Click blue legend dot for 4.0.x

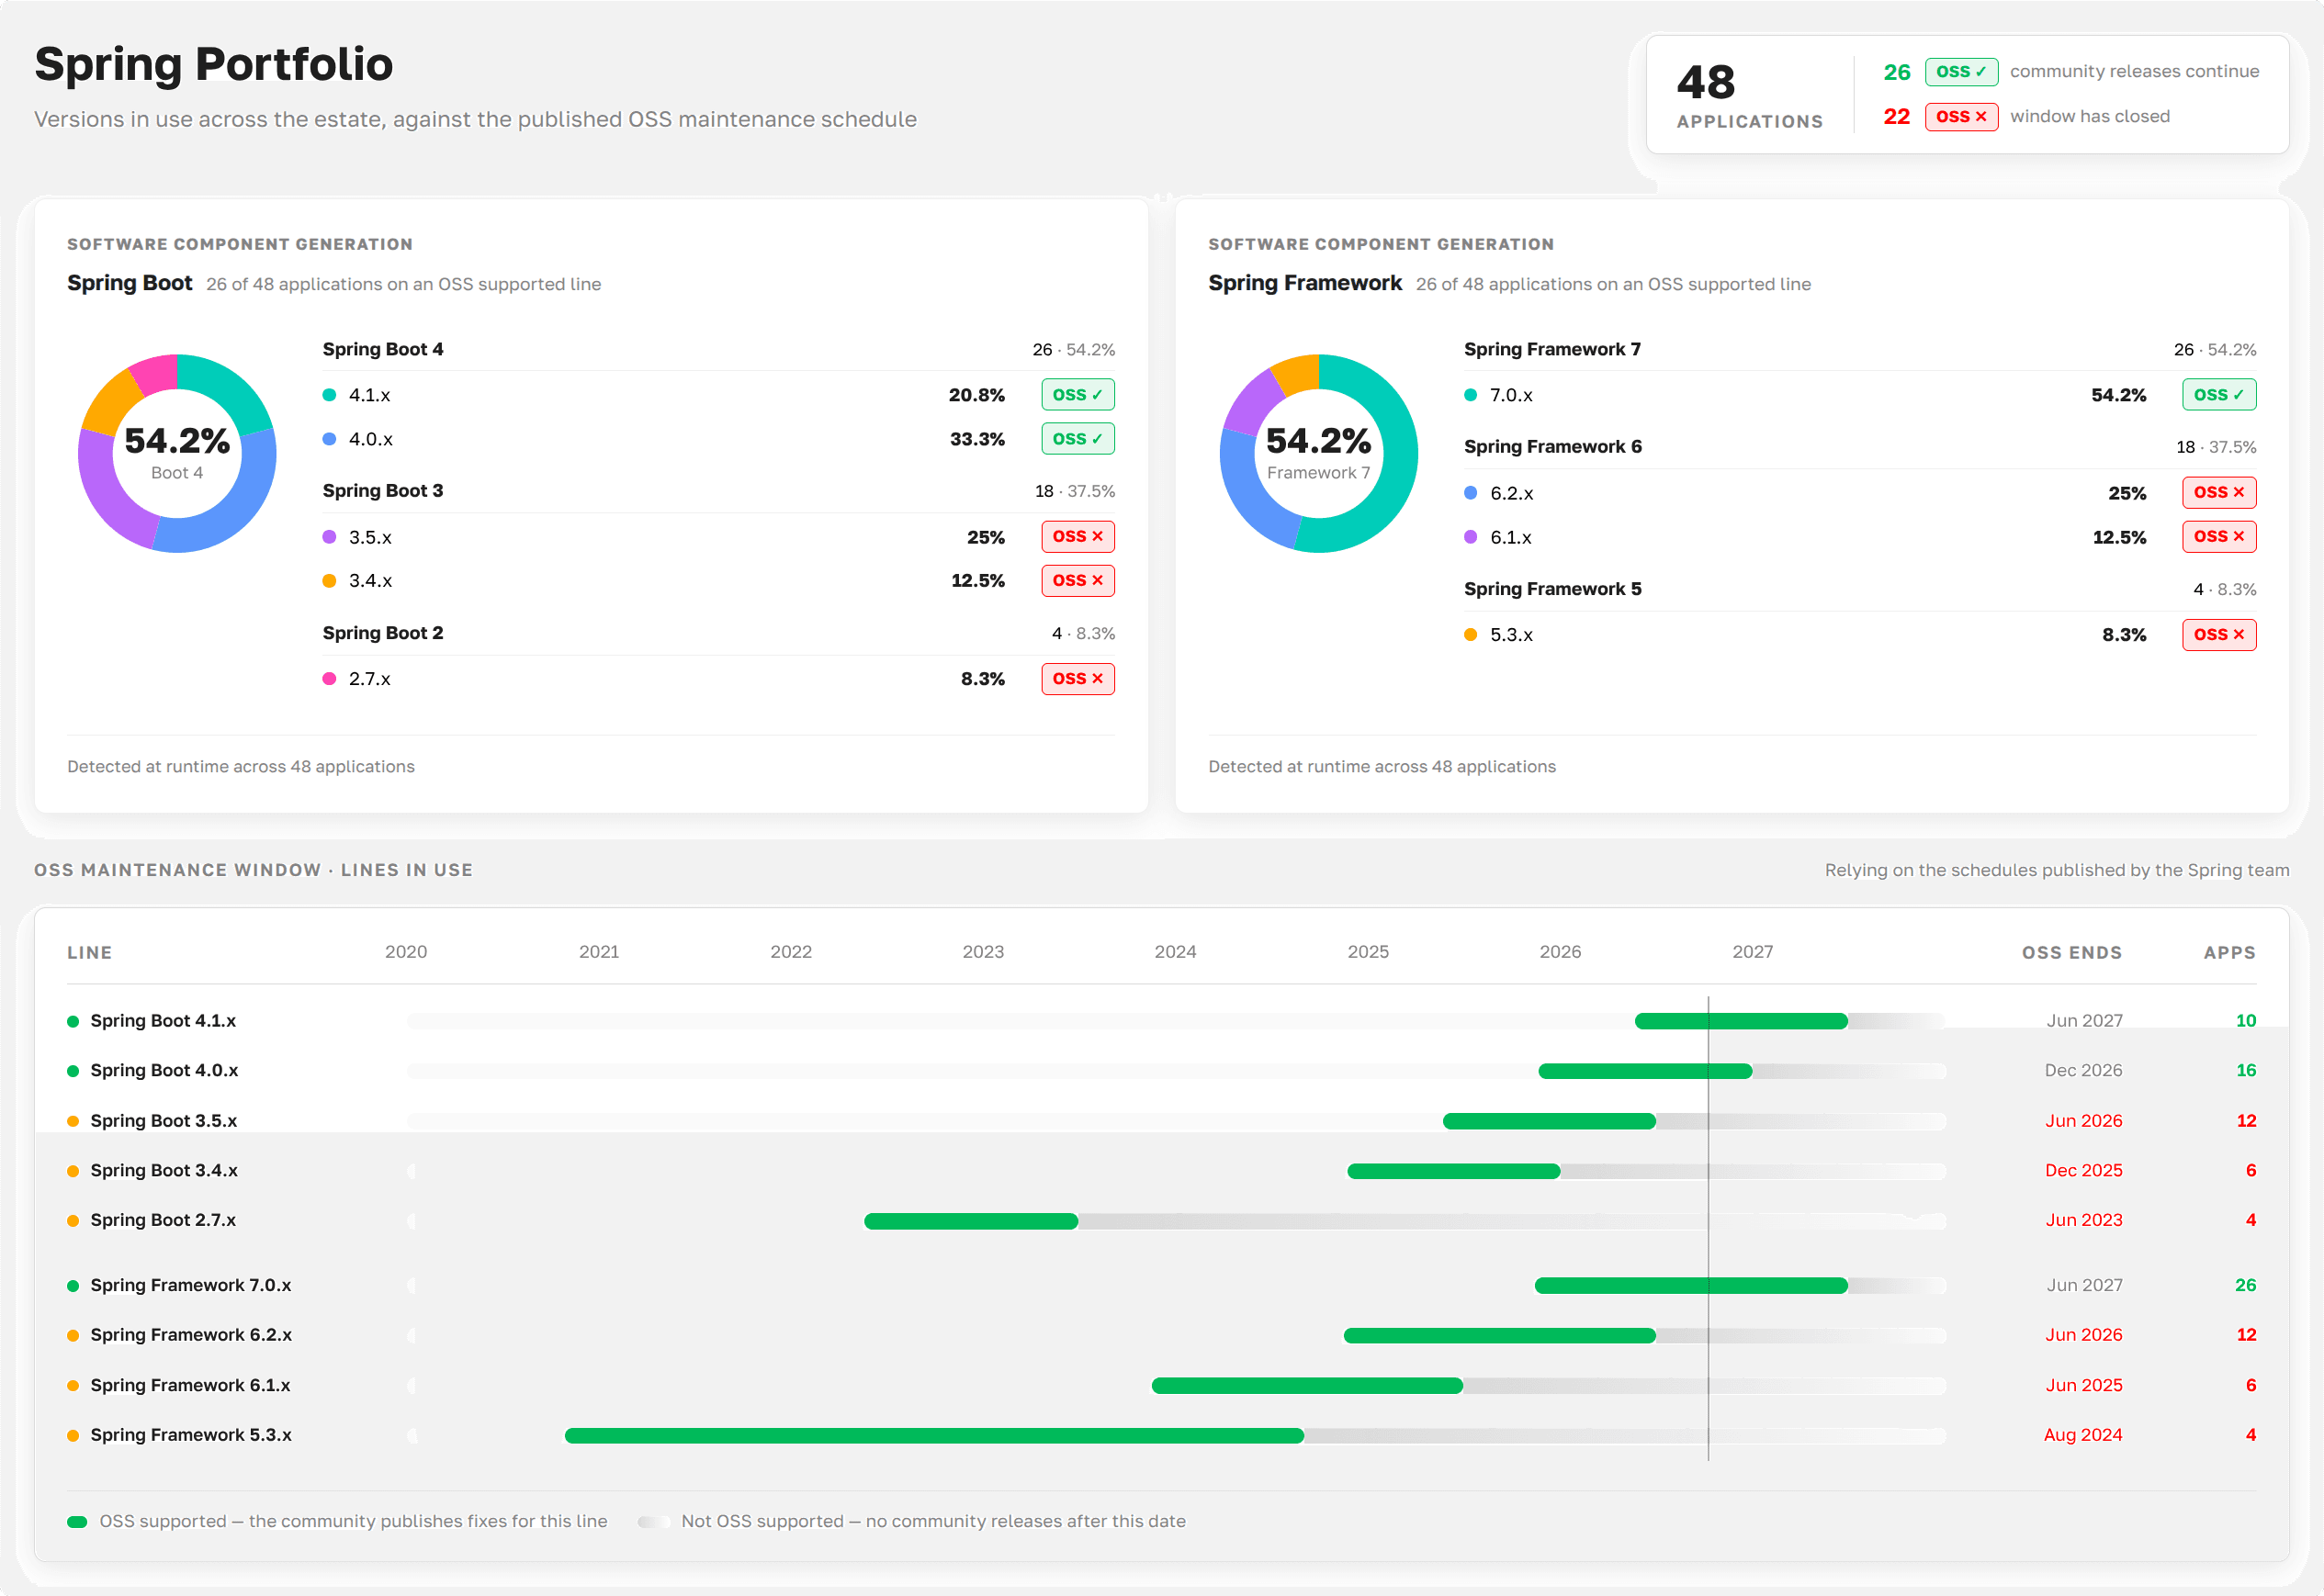click(329, 439)
